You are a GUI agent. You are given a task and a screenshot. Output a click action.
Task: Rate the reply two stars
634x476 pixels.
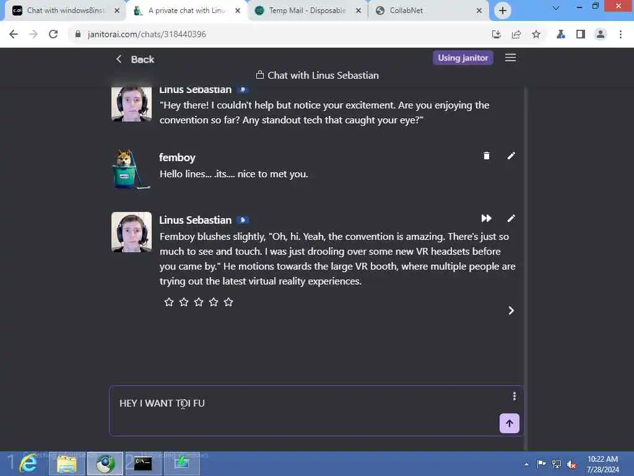point(184,302)
